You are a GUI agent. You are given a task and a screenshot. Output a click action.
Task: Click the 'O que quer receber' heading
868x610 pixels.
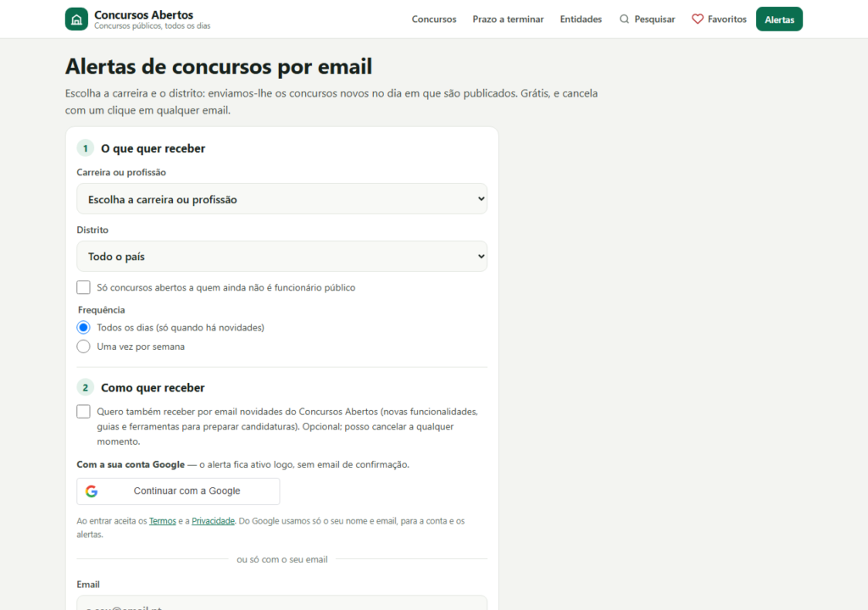pyautogui.click(x=153, y=148)
